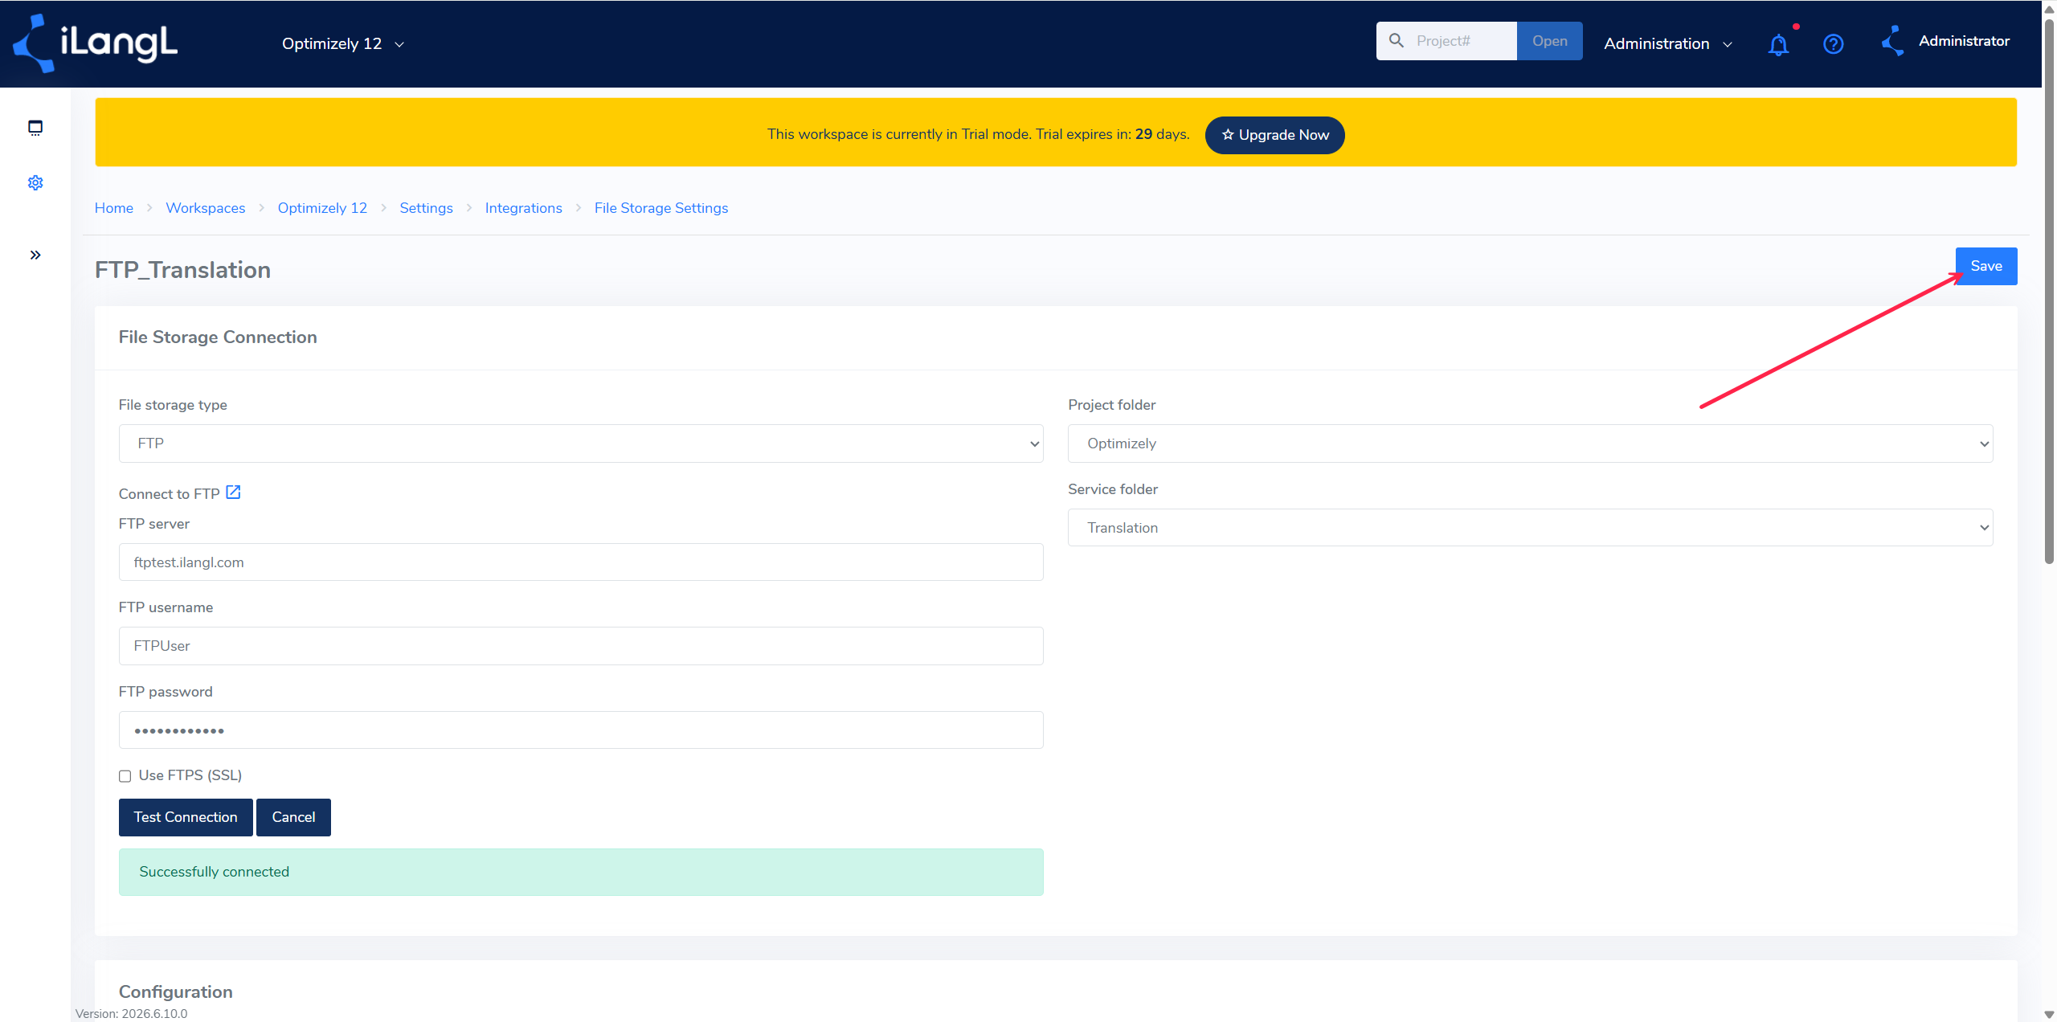
Task: Open the sidebar settings gear icon
Action: tap(35, 183)
